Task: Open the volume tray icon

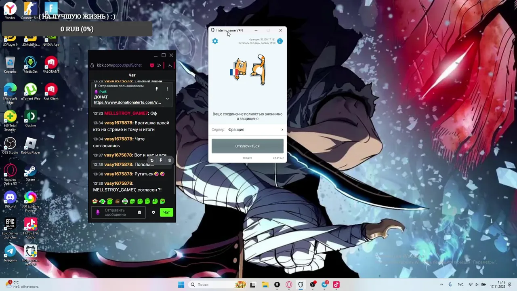Action: pyautogui.click(x=477, y=285)
